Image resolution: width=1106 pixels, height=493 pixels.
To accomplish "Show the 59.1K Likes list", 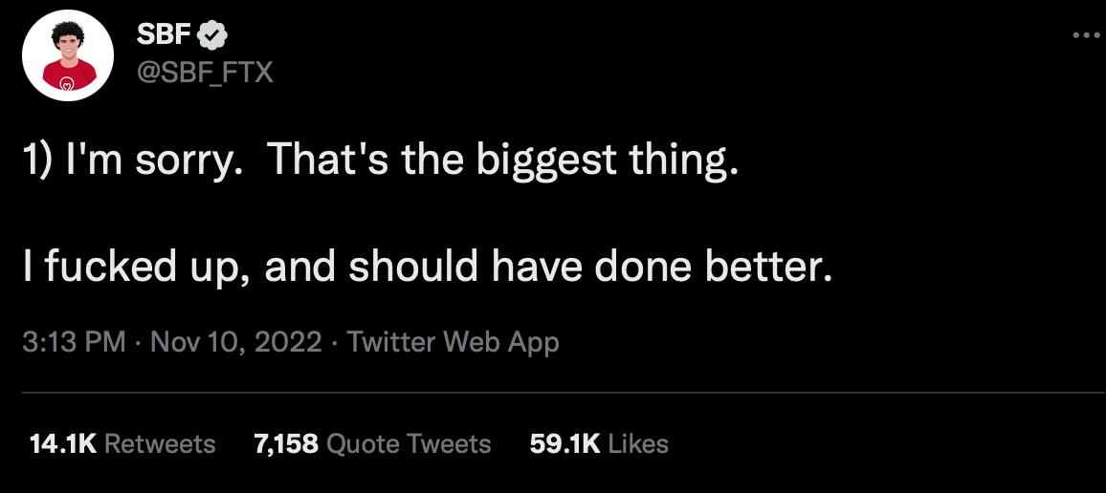I will (598, 443).
